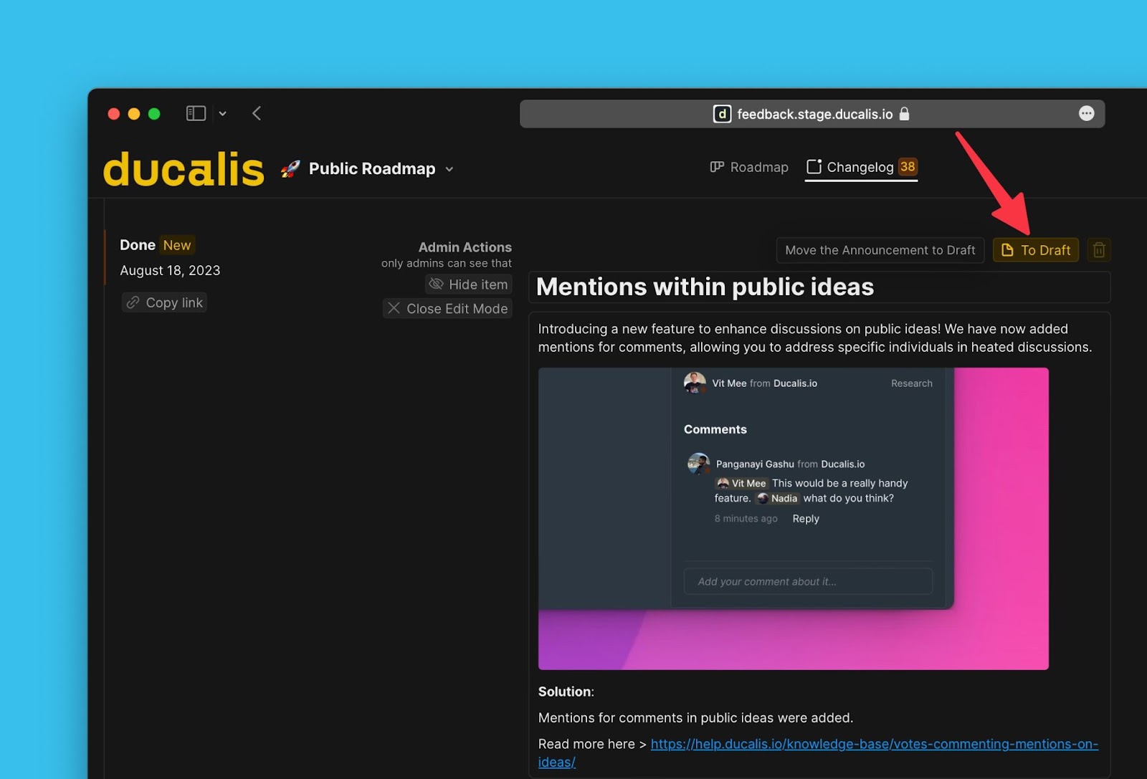Click the To Draft button
Screen dimensions: 1147x779
(x=1035, y=250)
